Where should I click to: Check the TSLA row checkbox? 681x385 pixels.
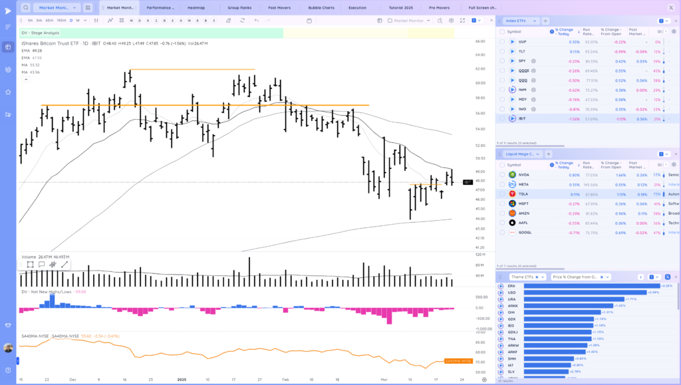point(502,194)
